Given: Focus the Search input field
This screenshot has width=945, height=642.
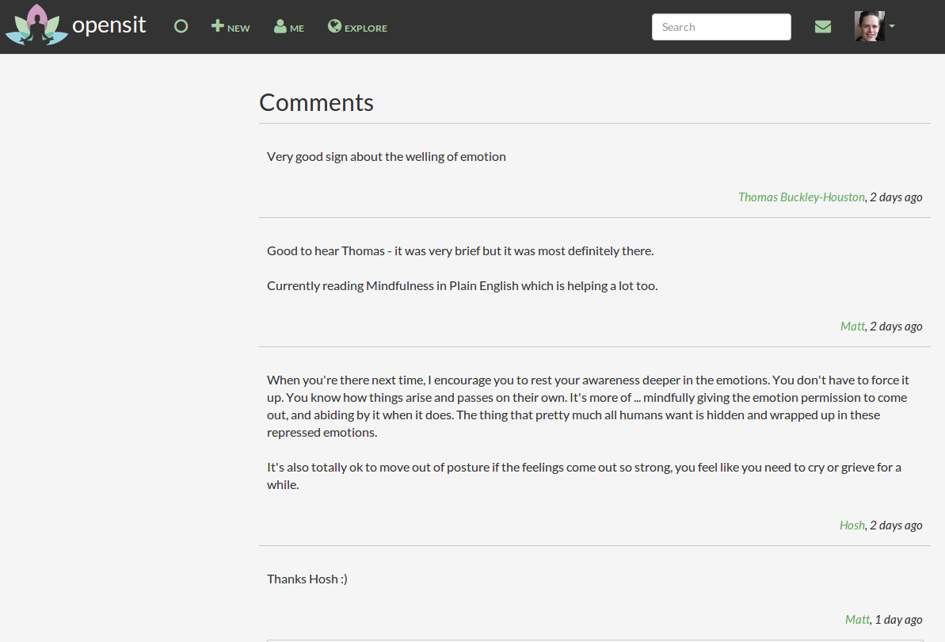Looking at the screenshot, I should point(722,27).
